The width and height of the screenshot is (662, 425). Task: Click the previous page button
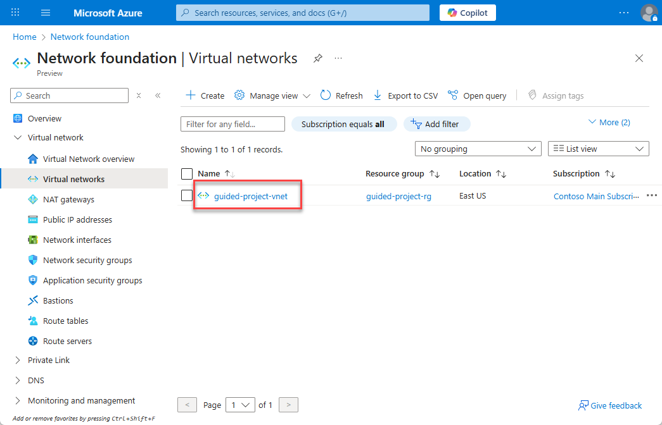[187, 405]
